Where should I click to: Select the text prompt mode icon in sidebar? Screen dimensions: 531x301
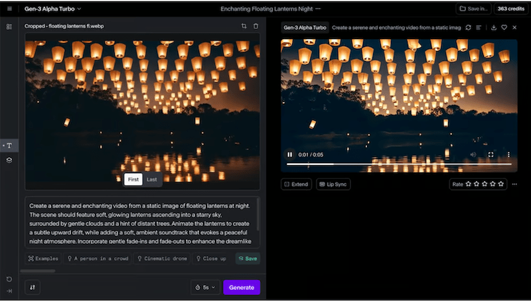(x=9, y=145)
